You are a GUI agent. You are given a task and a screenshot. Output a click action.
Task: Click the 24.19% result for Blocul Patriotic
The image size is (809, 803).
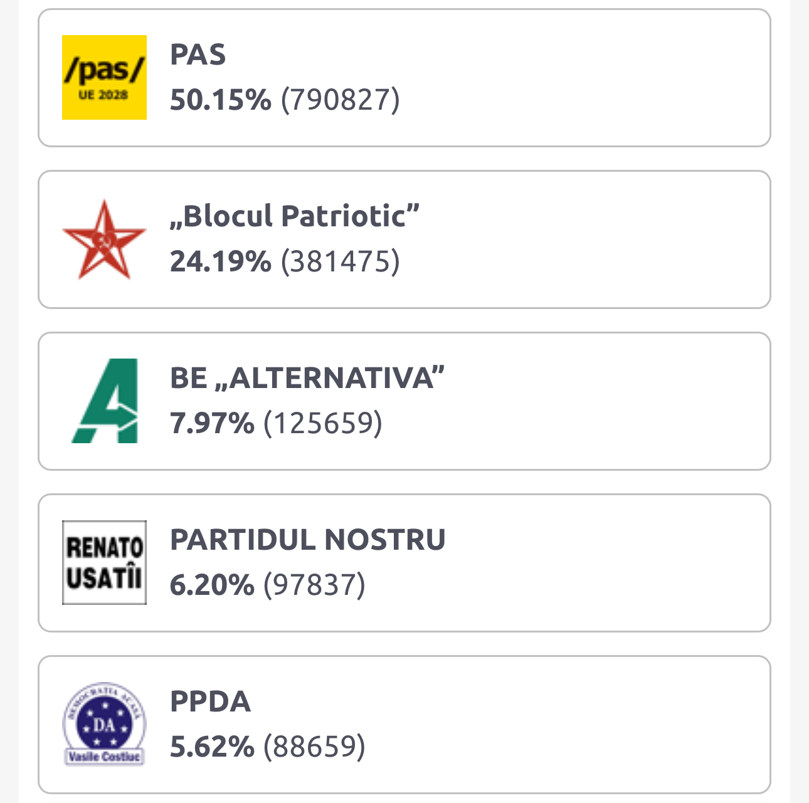pyautogui.click(x=221, y=261)
